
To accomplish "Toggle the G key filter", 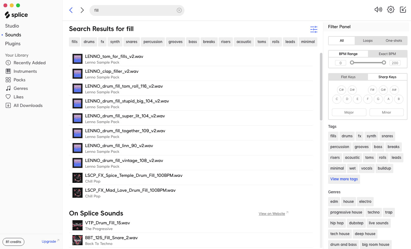I will (x=378, y=99).
